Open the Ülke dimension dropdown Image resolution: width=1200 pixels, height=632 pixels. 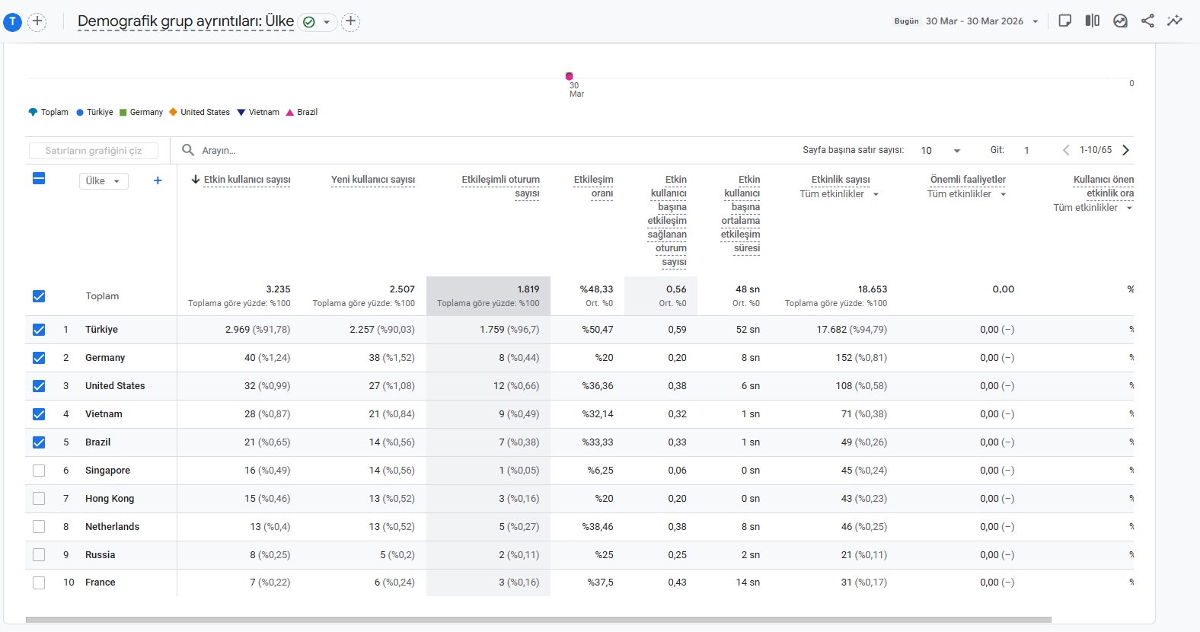click(x=104, y=181)
